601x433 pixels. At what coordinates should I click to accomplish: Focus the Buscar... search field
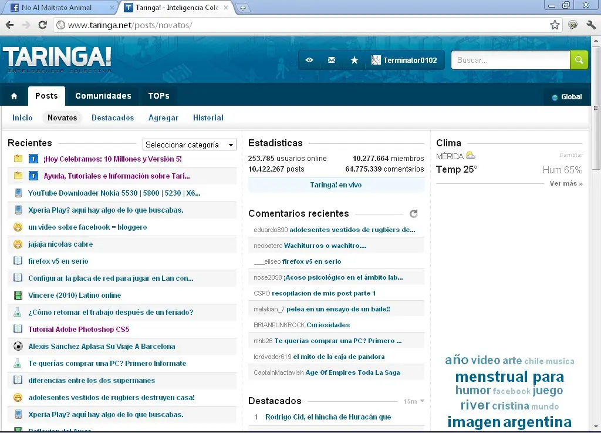coord(511,60)
